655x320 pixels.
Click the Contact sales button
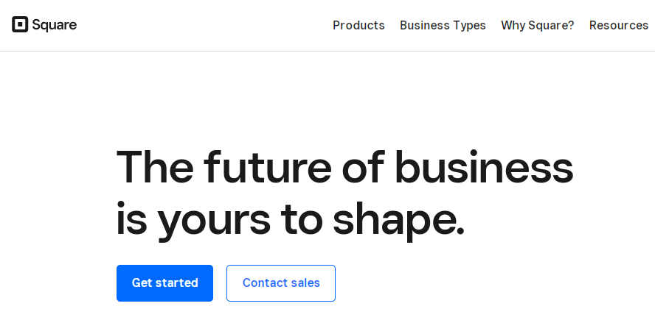pyautogui.click(x=281, y=283)
